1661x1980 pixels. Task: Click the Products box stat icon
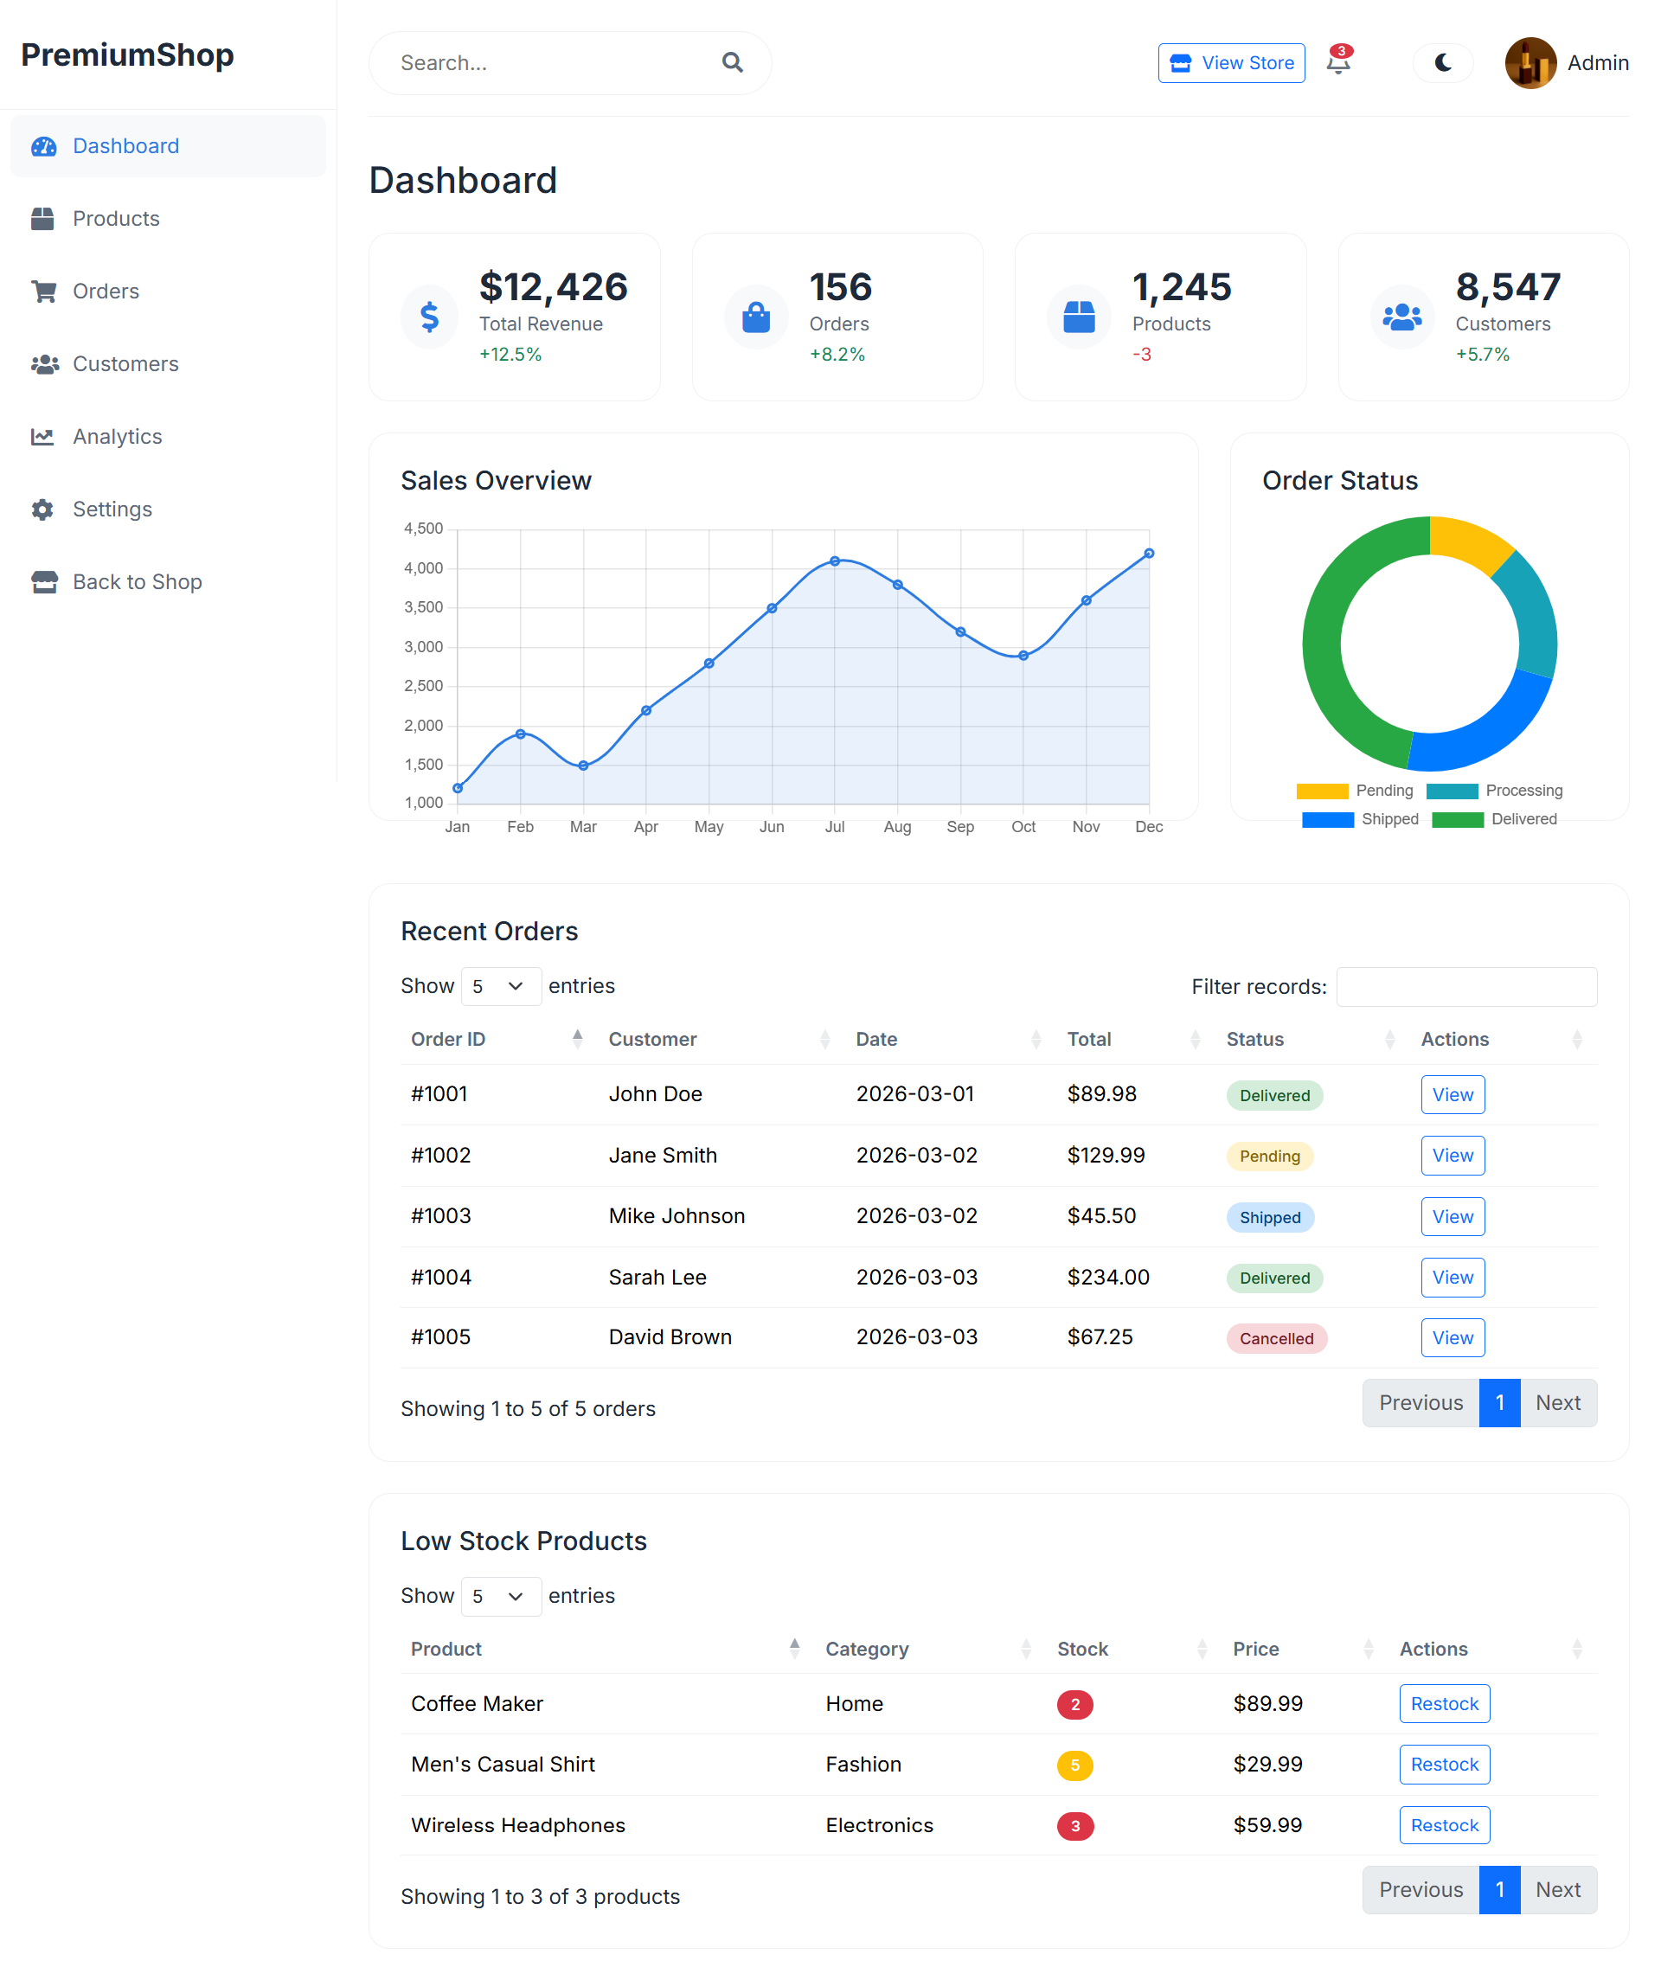tap(1079, 317)
